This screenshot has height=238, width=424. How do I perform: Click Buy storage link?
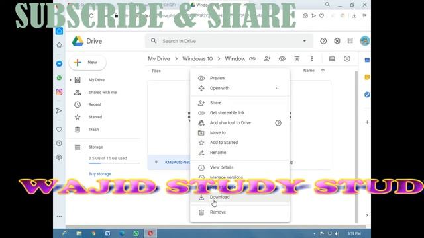coord(100,174)
